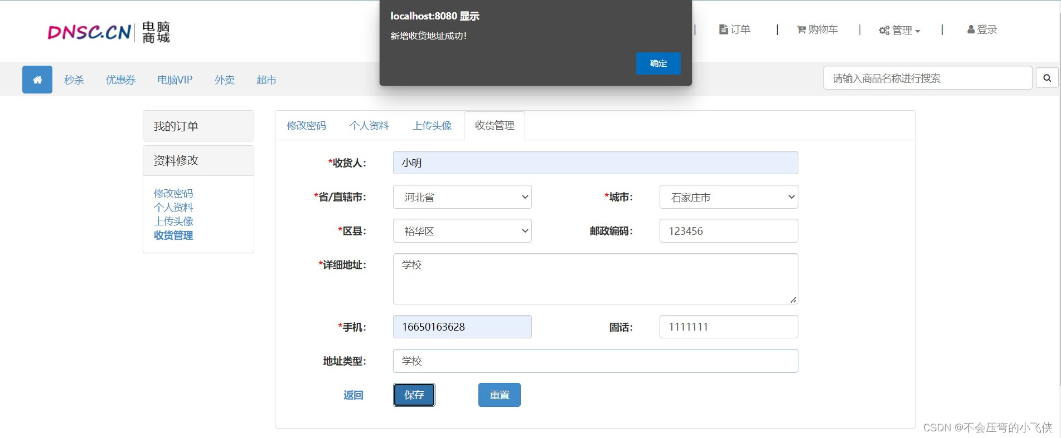Viewport: 1061px width, 438px height.
Task: Open the 区县 dropdown showing 裕华区
Action: pos(462,231)
